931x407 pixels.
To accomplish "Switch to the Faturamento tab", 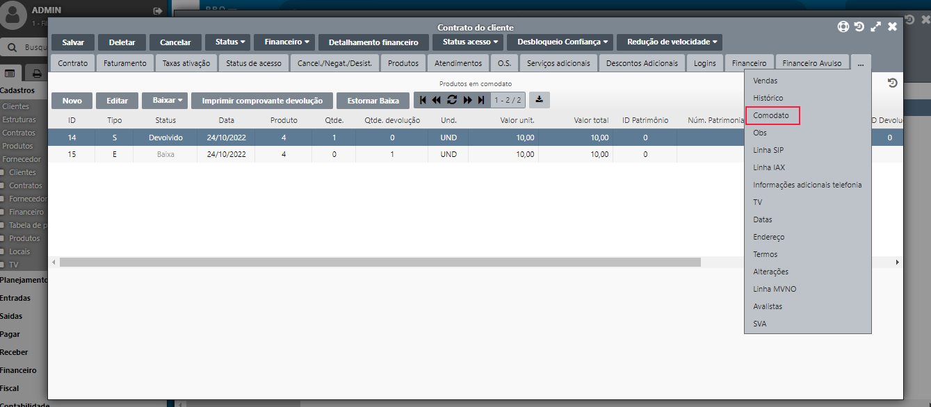I will (x=125, y=63).
